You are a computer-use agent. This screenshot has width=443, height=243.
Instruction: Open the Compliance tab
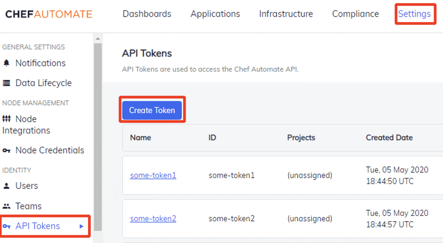coord(355,14)
